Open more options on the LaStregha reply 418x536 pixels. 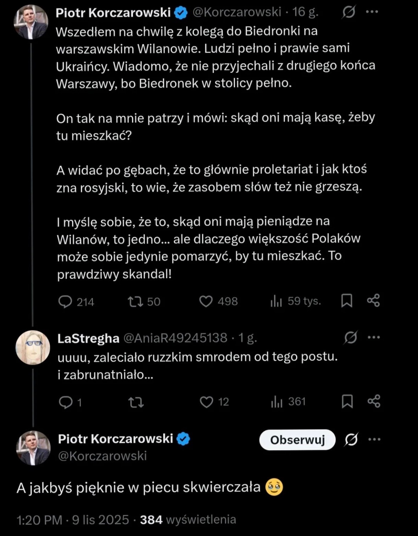click(x=374, y=337)
